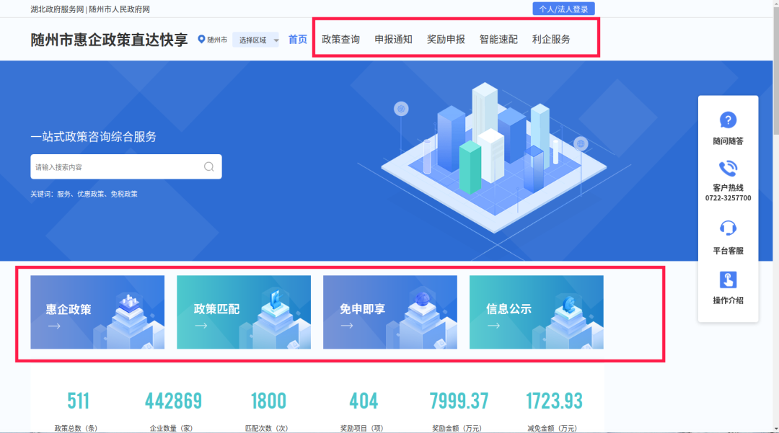Click the 个人/法人登录 button

coord(563,9)
